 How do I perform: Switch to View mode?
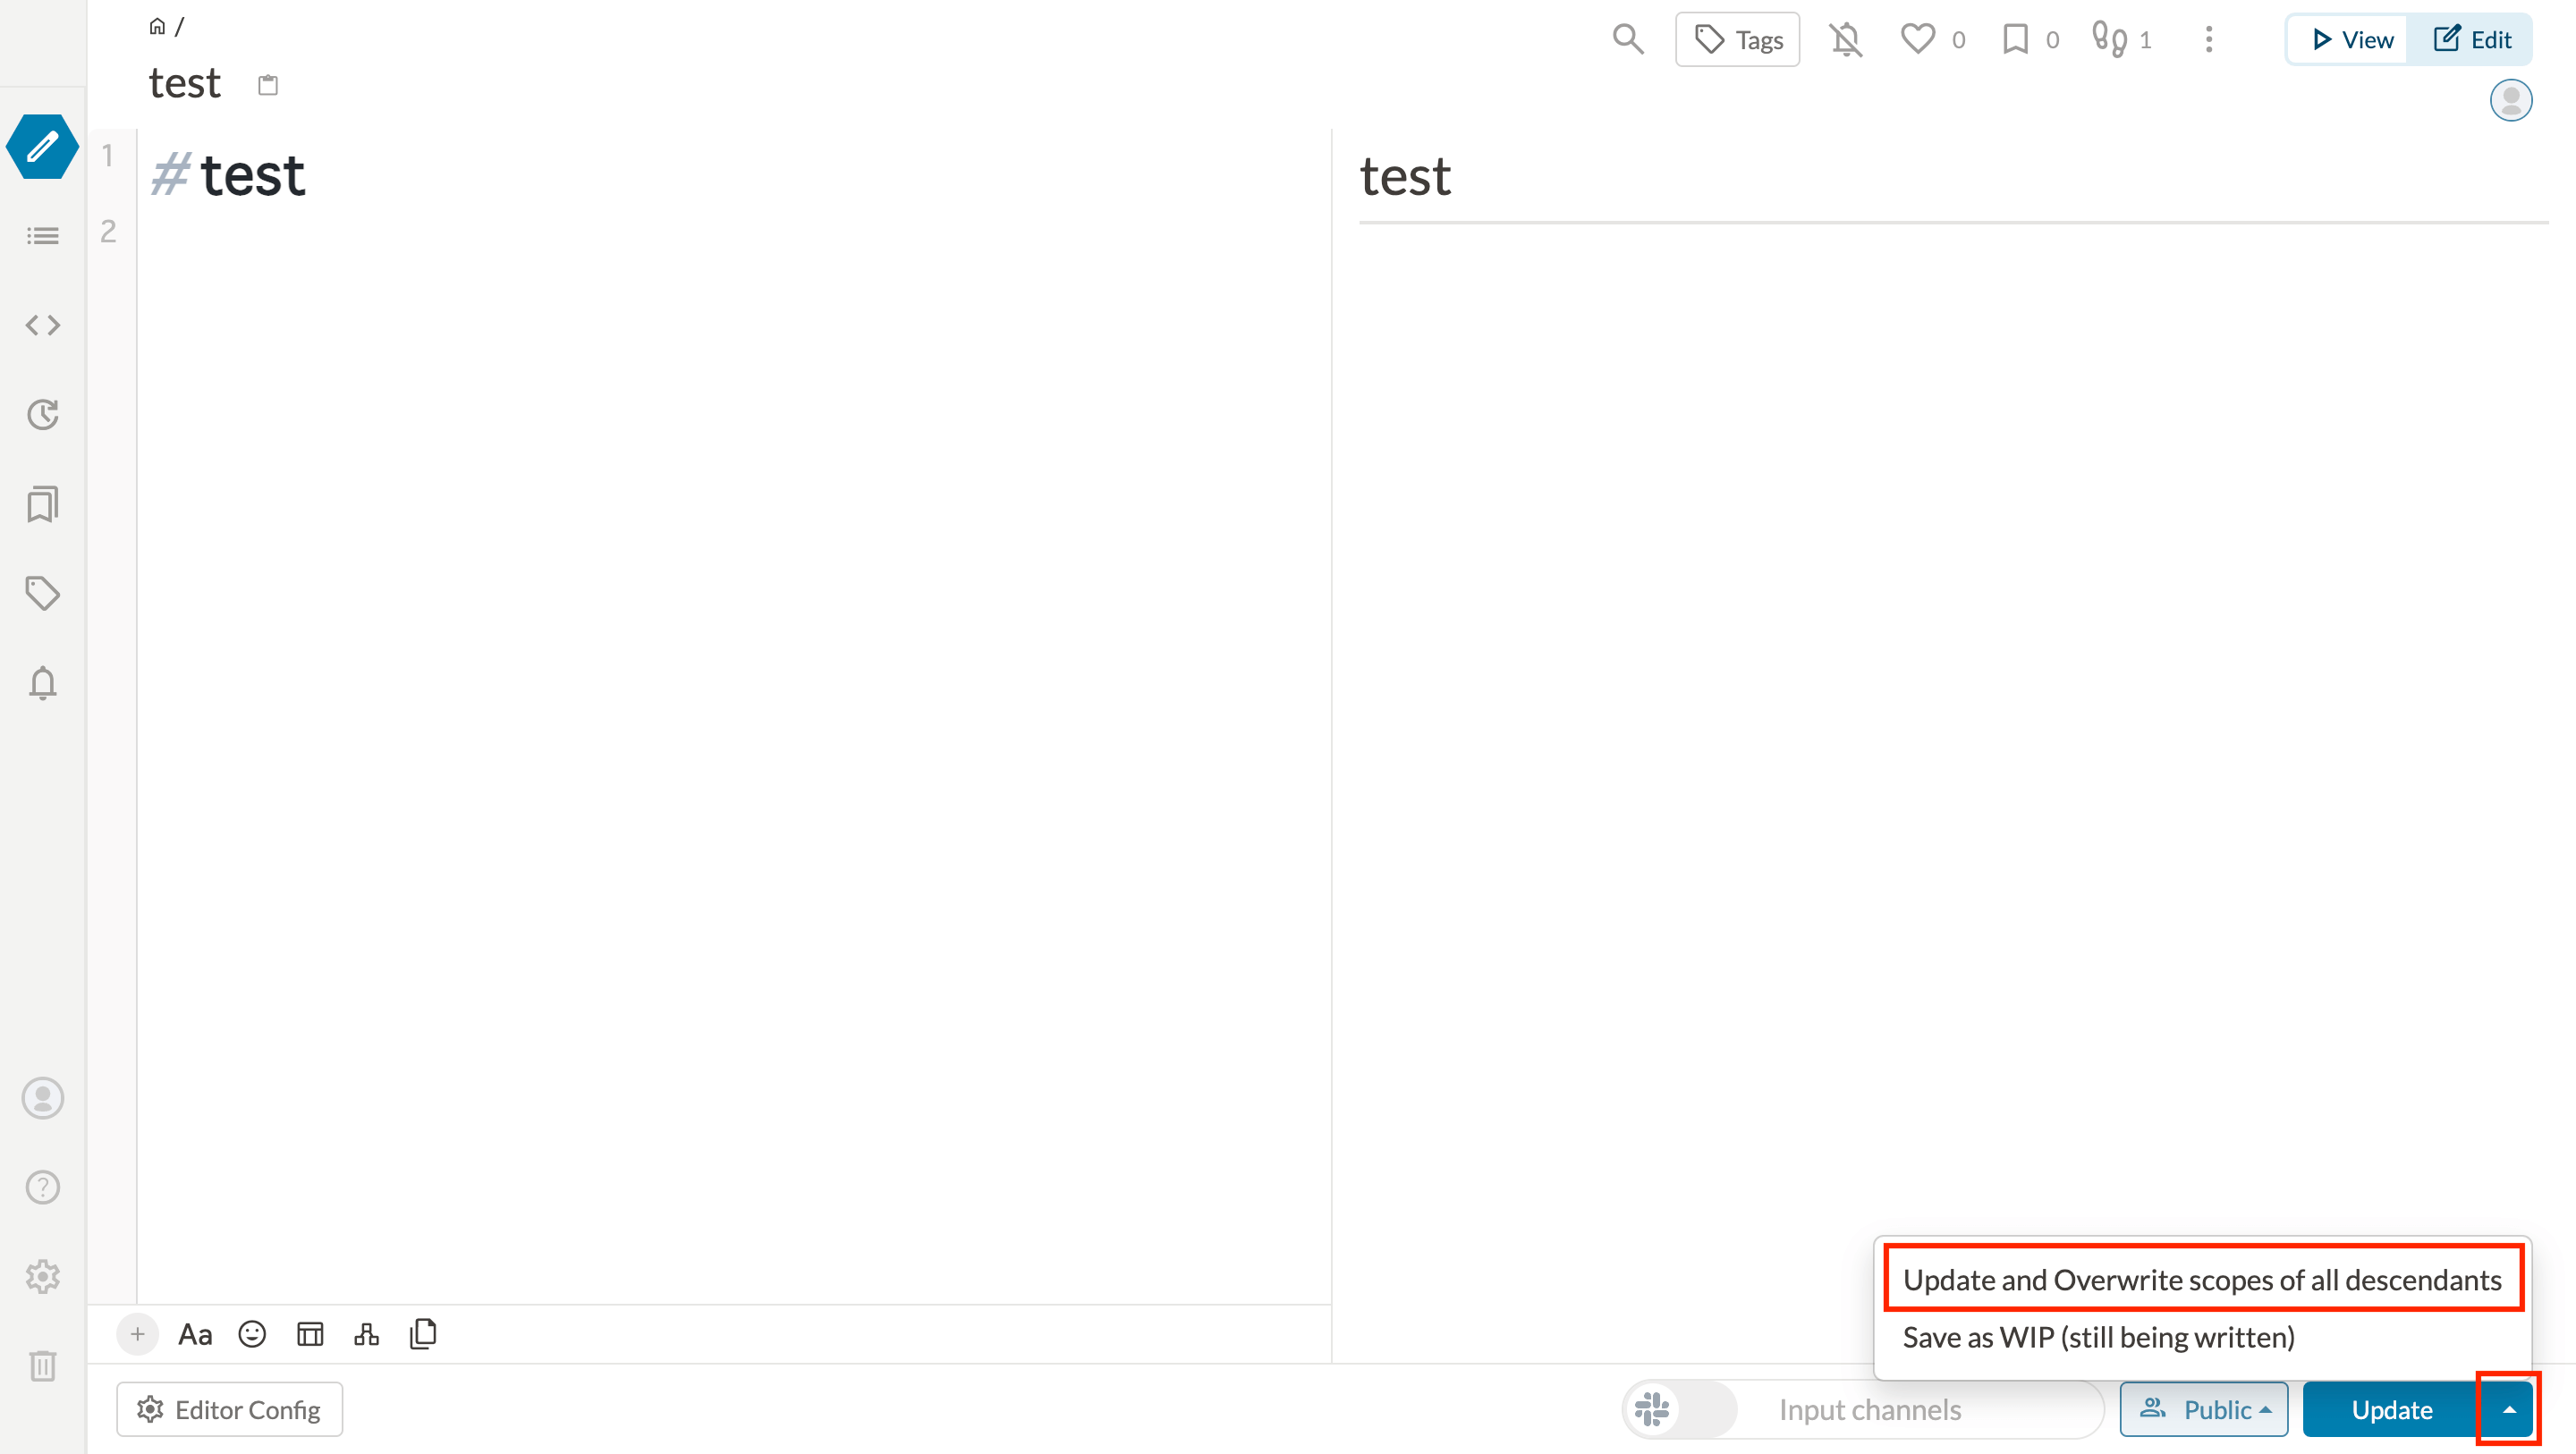(2350, 39)
